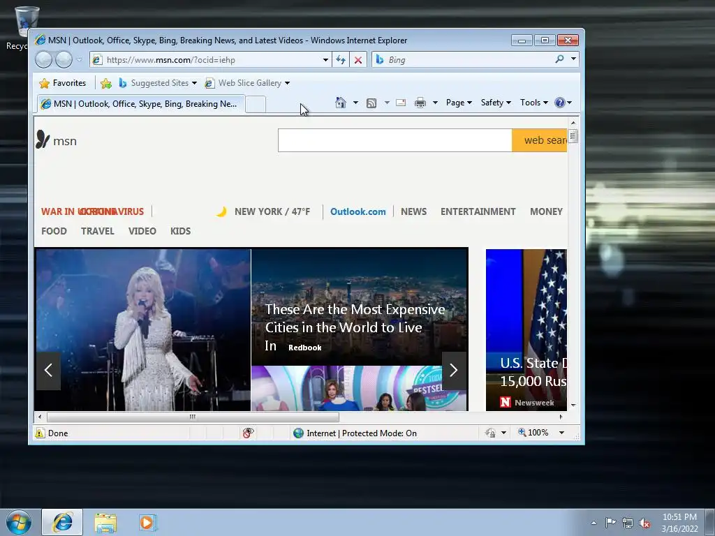The image size is (715, 536).
Task: Click the Read Mail icon
Action: (x=401, y=103)
